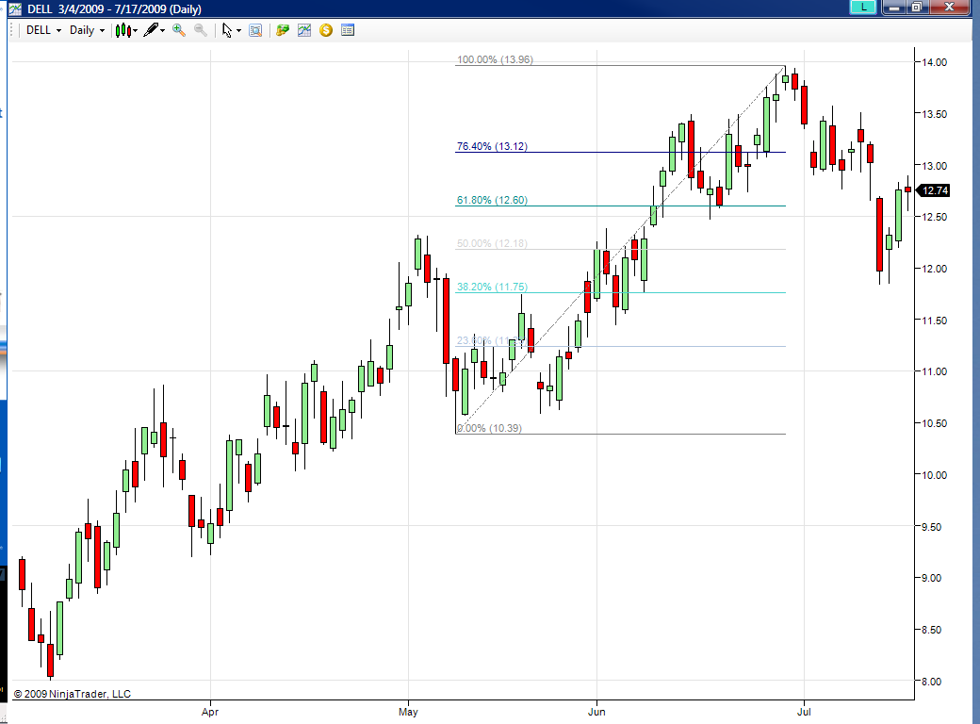The width and height of the screenshot is (980, 724).
Task: Select the 38.20% (11.75) Fibonacci label
Action: [x=492, y=287]
